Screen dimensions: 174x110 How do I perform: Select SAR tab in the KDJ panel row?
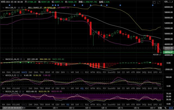77,88
